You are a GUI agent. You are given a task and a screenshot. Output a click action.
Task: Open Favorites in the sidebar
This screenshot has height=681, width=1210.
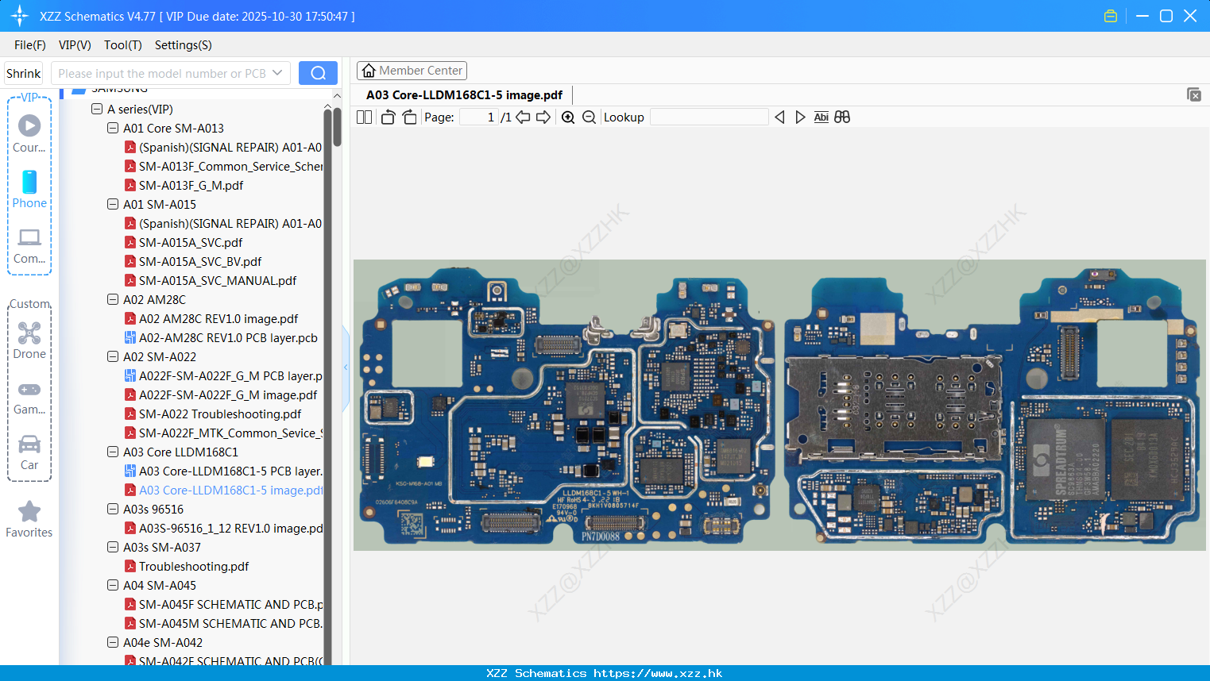pyautogui.click(x=29, y=519)
